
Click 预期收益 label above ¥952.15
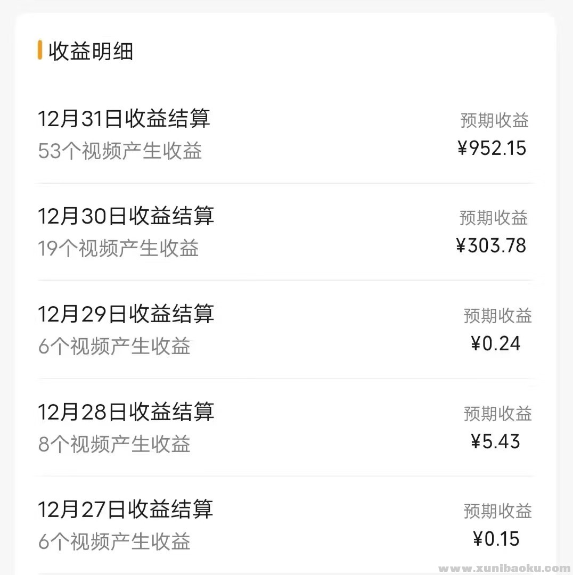coord(494,120)
